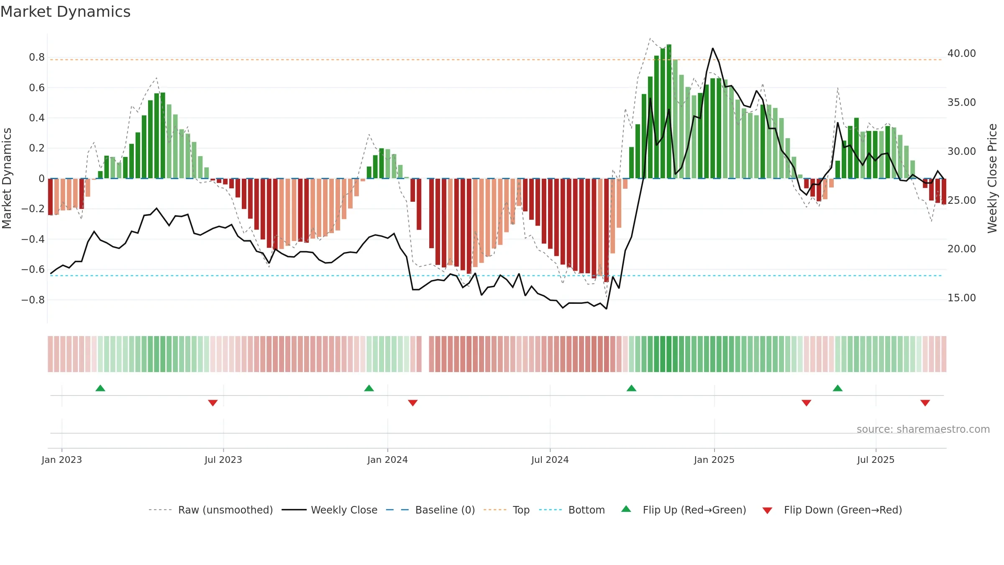Click the tallest green bar near 0.88
The width and height of the screenshot is (1004, 565).
[669, 111]
